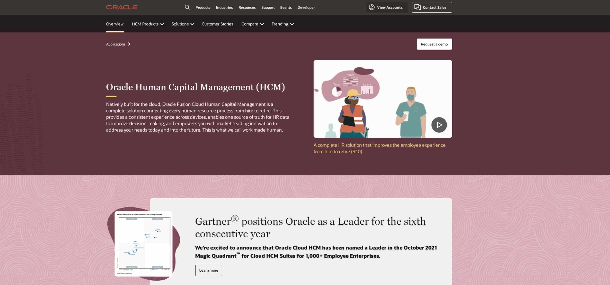Click the Gartner positions Oracle as Leader heading
Viewport: 610px width, 285px height.
click(310, 227)
